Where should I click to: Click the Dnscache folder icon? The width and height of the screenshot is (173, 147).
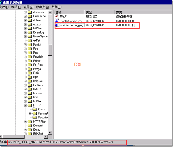click(x=30, y=16)
